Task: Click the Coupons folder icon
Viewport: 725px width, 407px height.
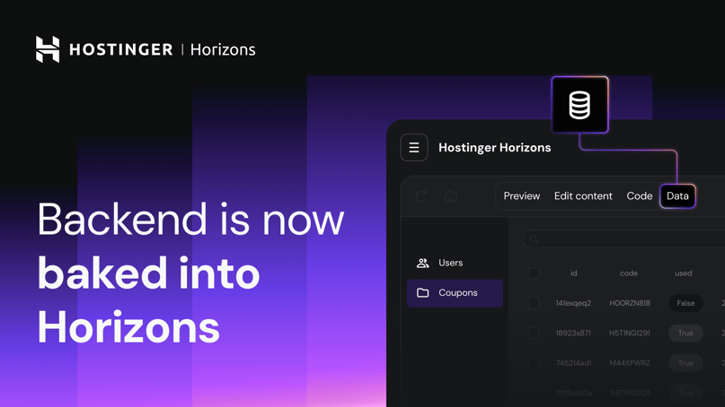Action: coord(422,293)
